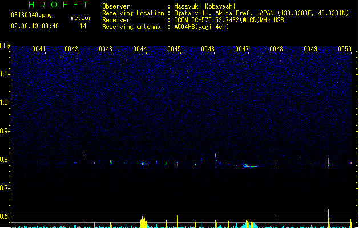Click the tallest yellow intensity spike near 0050
359x228 pixels.
tap(329, 218)
